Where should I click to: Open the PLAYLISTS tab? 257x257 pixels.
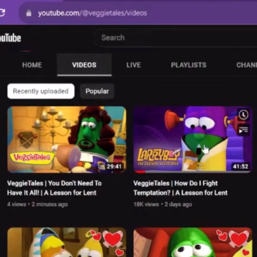click(x=189, y=65)
